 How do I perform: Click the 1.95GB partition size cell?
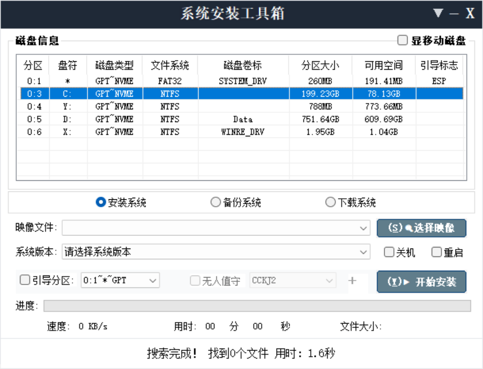[320, 132]
